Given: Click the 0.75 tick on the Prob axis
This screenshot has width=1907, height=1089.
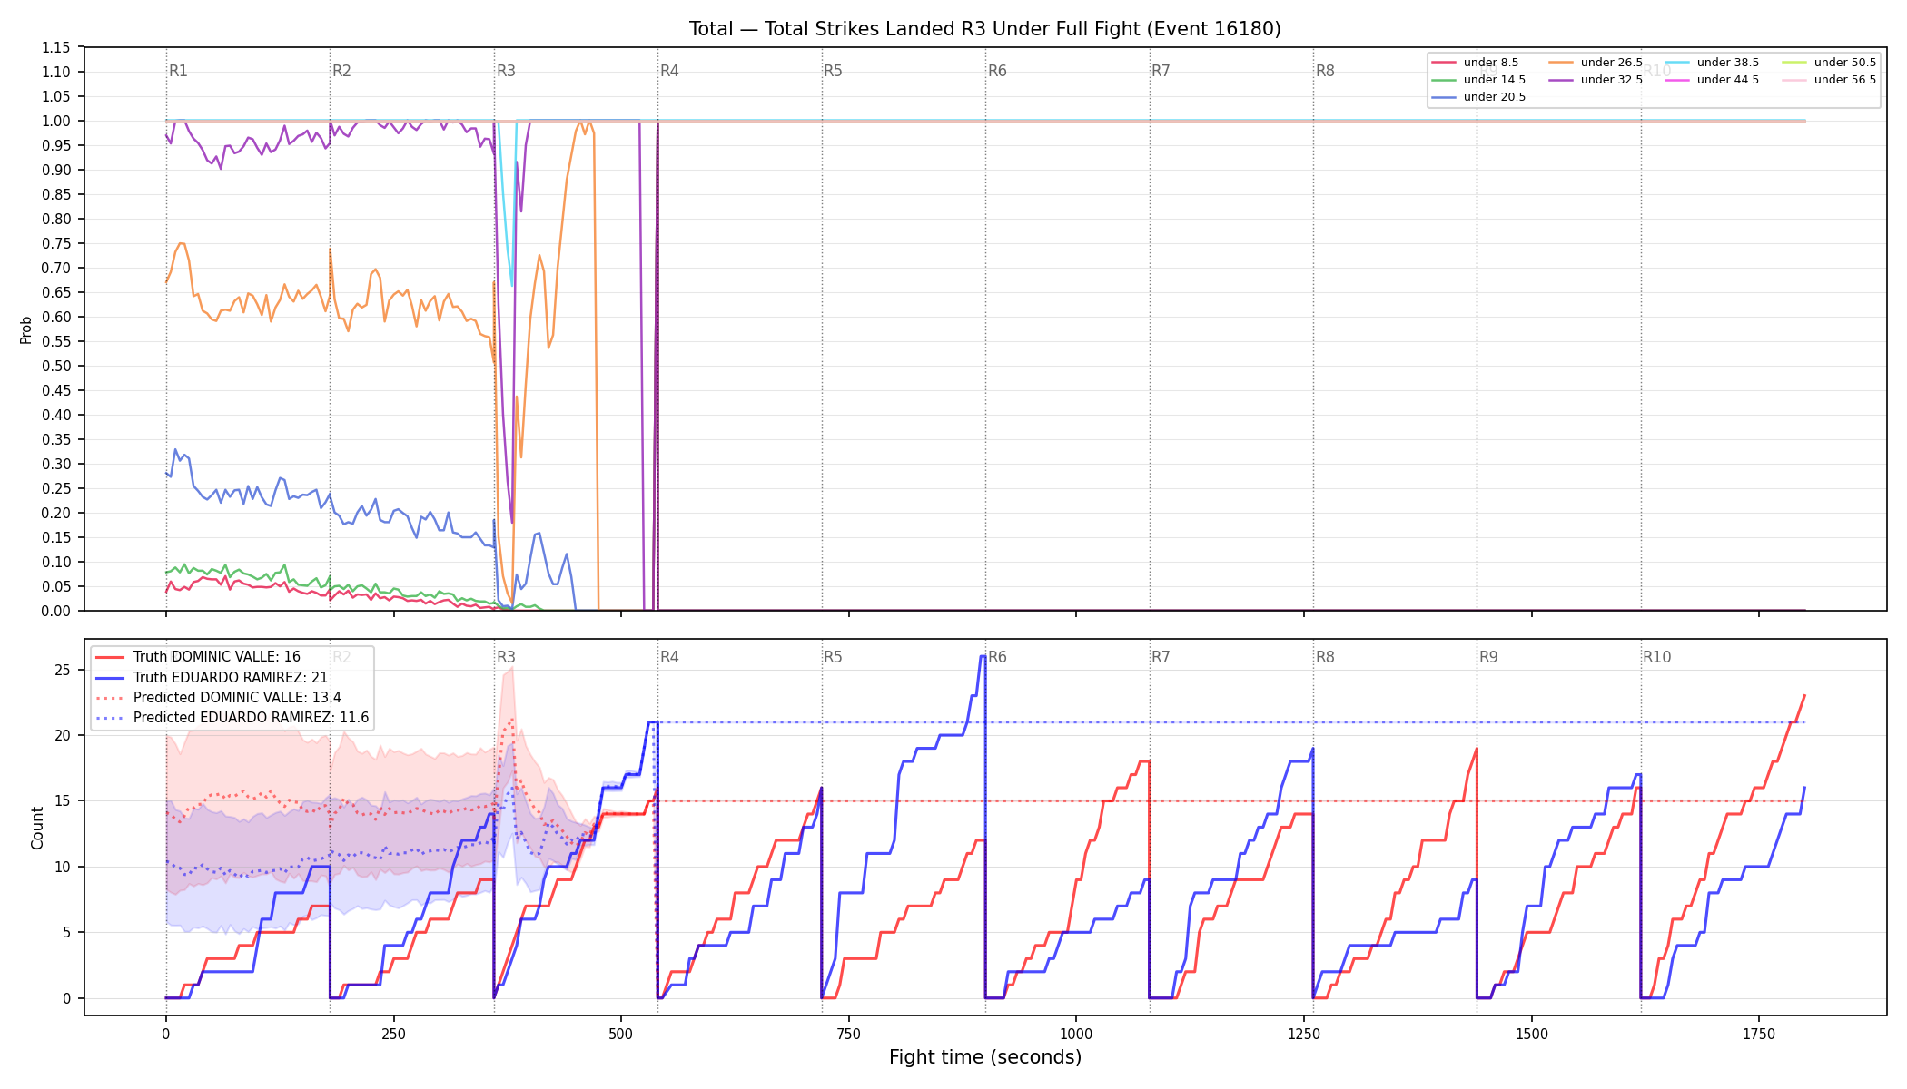Looking at the screenshot, I should 56,243.
